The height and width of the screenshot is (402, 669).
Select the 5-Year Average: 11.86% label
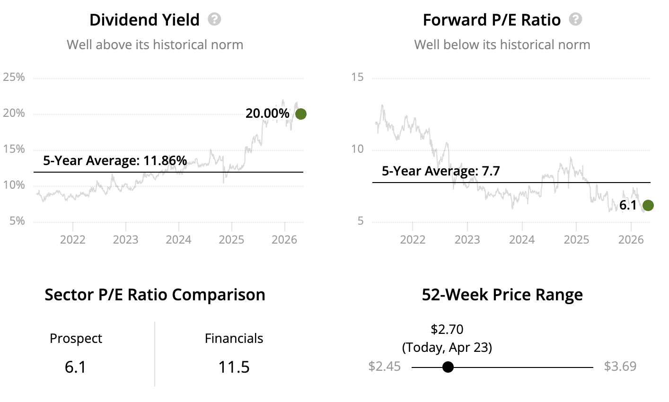tap(115, 161)
